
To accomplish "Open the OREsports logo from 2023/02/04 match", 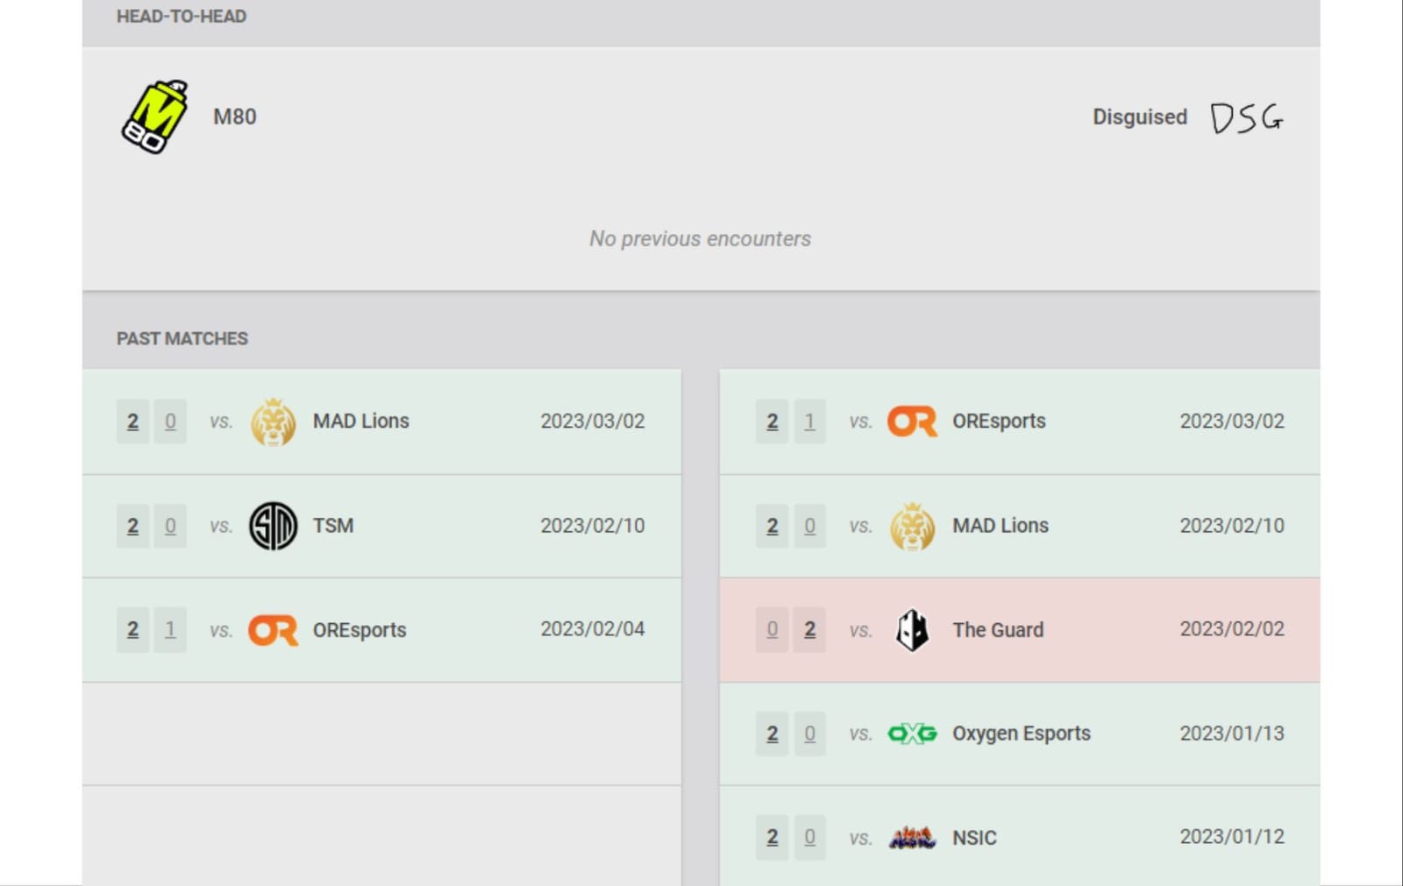I will (x=273, y=629).
